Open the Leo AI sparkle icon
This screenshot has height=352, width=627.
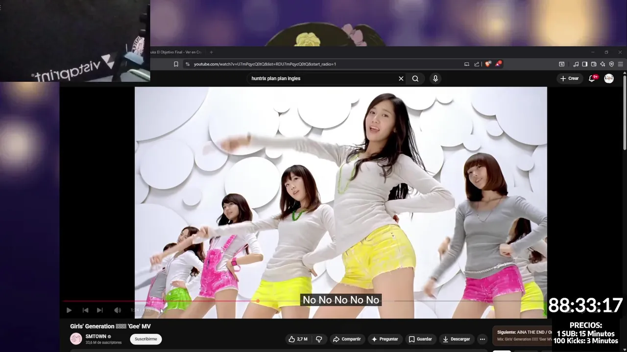pos(603,64)
